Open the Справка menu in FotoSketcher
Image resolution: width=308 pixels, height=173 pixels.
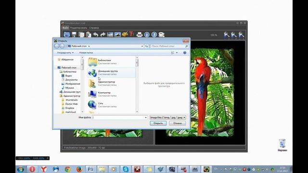(x=94, y=28)
